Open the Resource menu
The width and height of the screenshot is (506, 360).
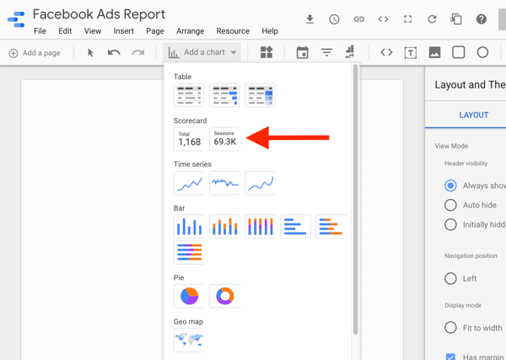click(x=233, y=31)
